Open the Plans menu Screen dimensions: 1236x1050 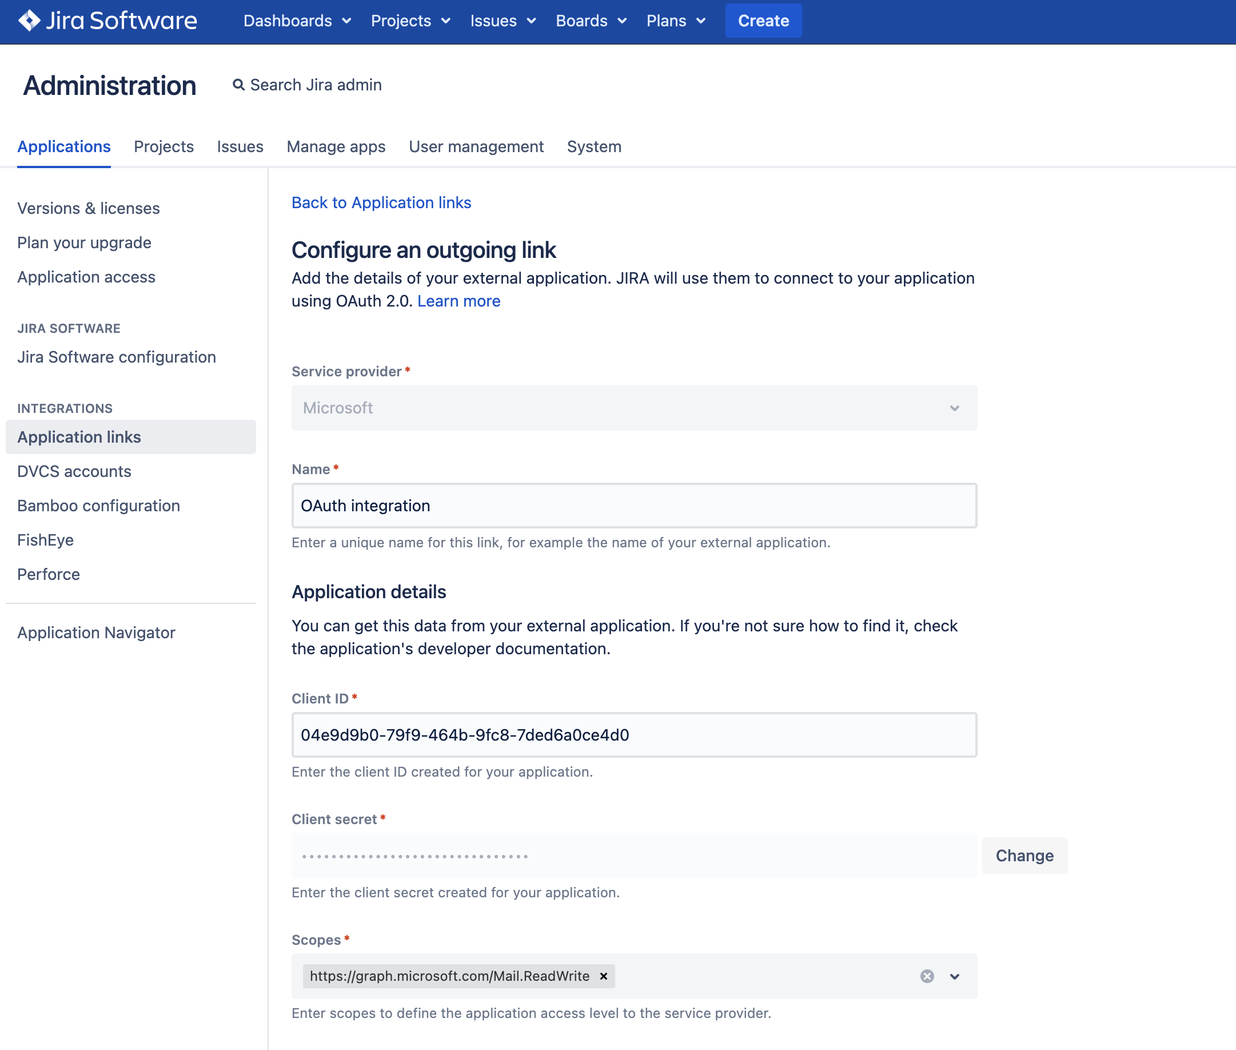tap(675, 21)
